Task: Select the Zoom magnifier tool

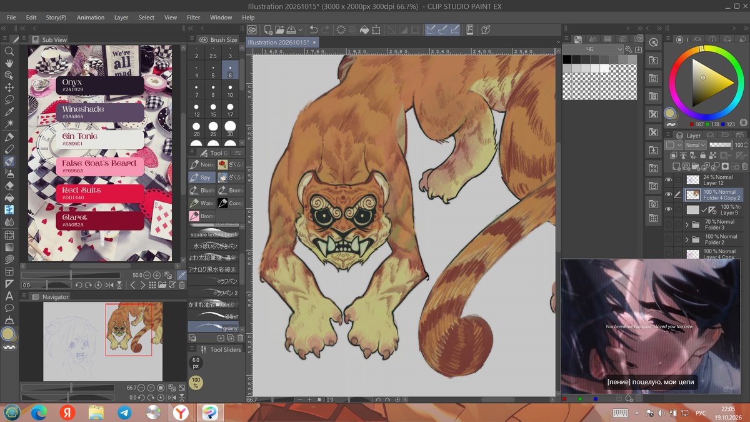Action: pyautogui.click(x=9, y=51)
